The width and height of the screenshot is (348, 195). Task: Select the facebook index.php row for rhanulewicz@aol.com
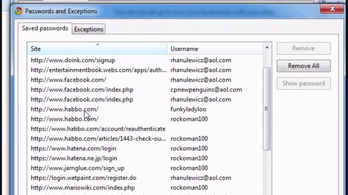pyautogui.click(x=145, y=100)
